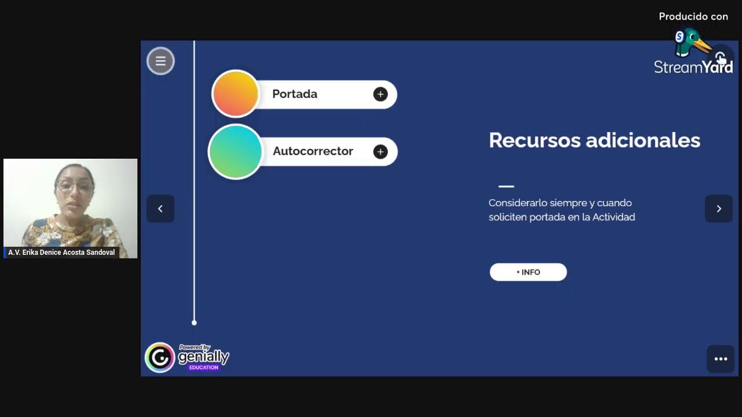Select the Portada label

[x=294, y=94]
